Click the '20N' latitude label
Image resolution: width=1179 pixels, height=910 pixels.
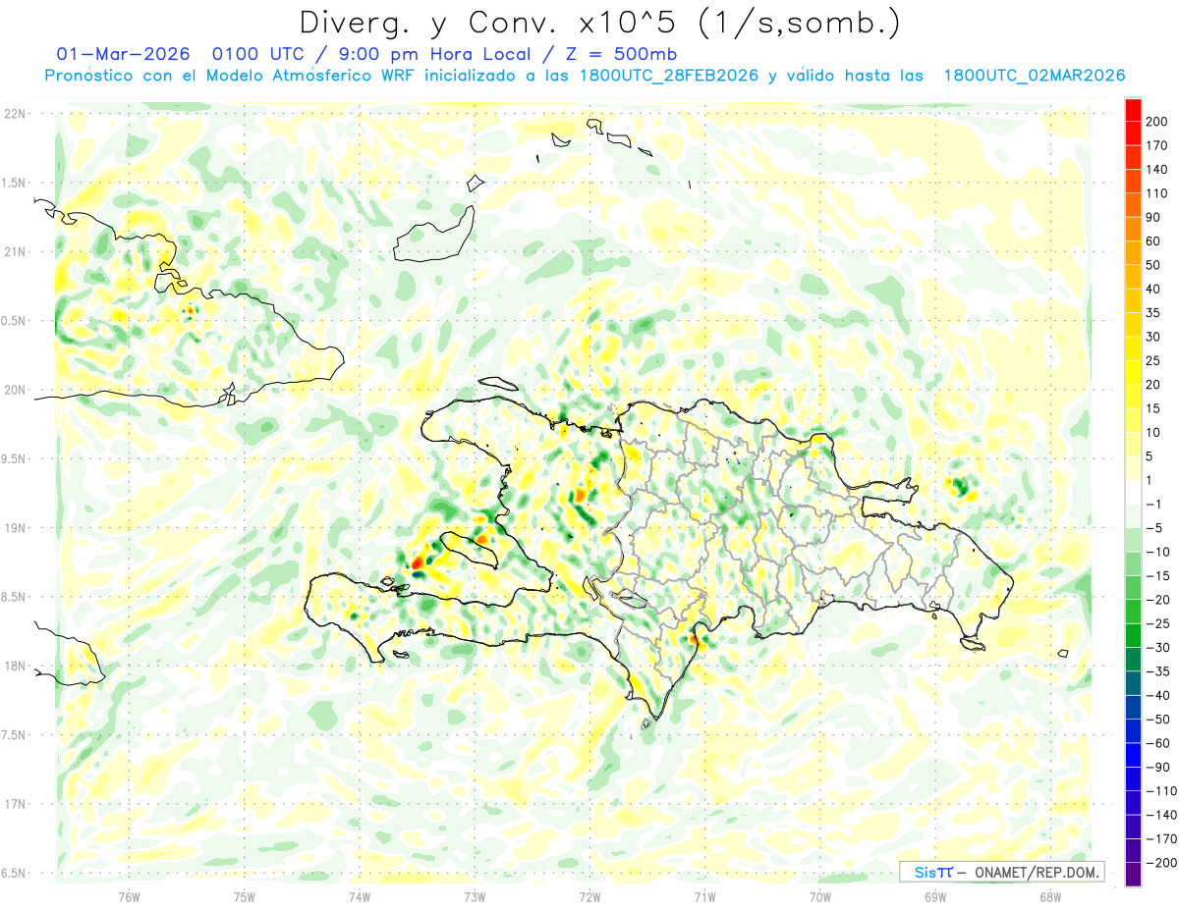(15, 390)
